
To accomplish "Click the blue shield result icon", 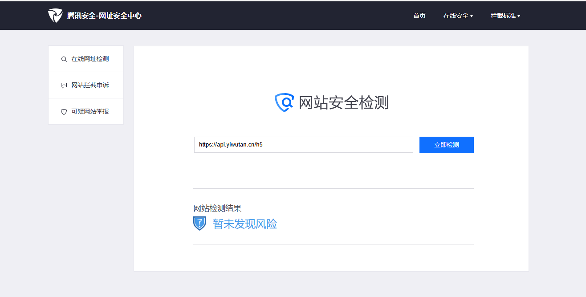I will click(199, 224).
